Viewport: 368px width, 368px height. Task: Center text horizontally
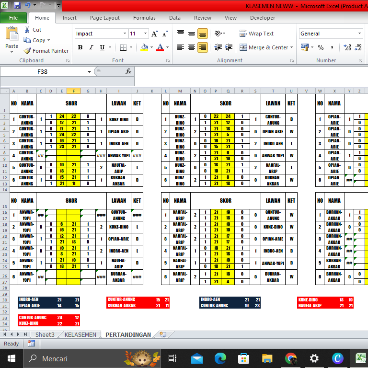192,47
